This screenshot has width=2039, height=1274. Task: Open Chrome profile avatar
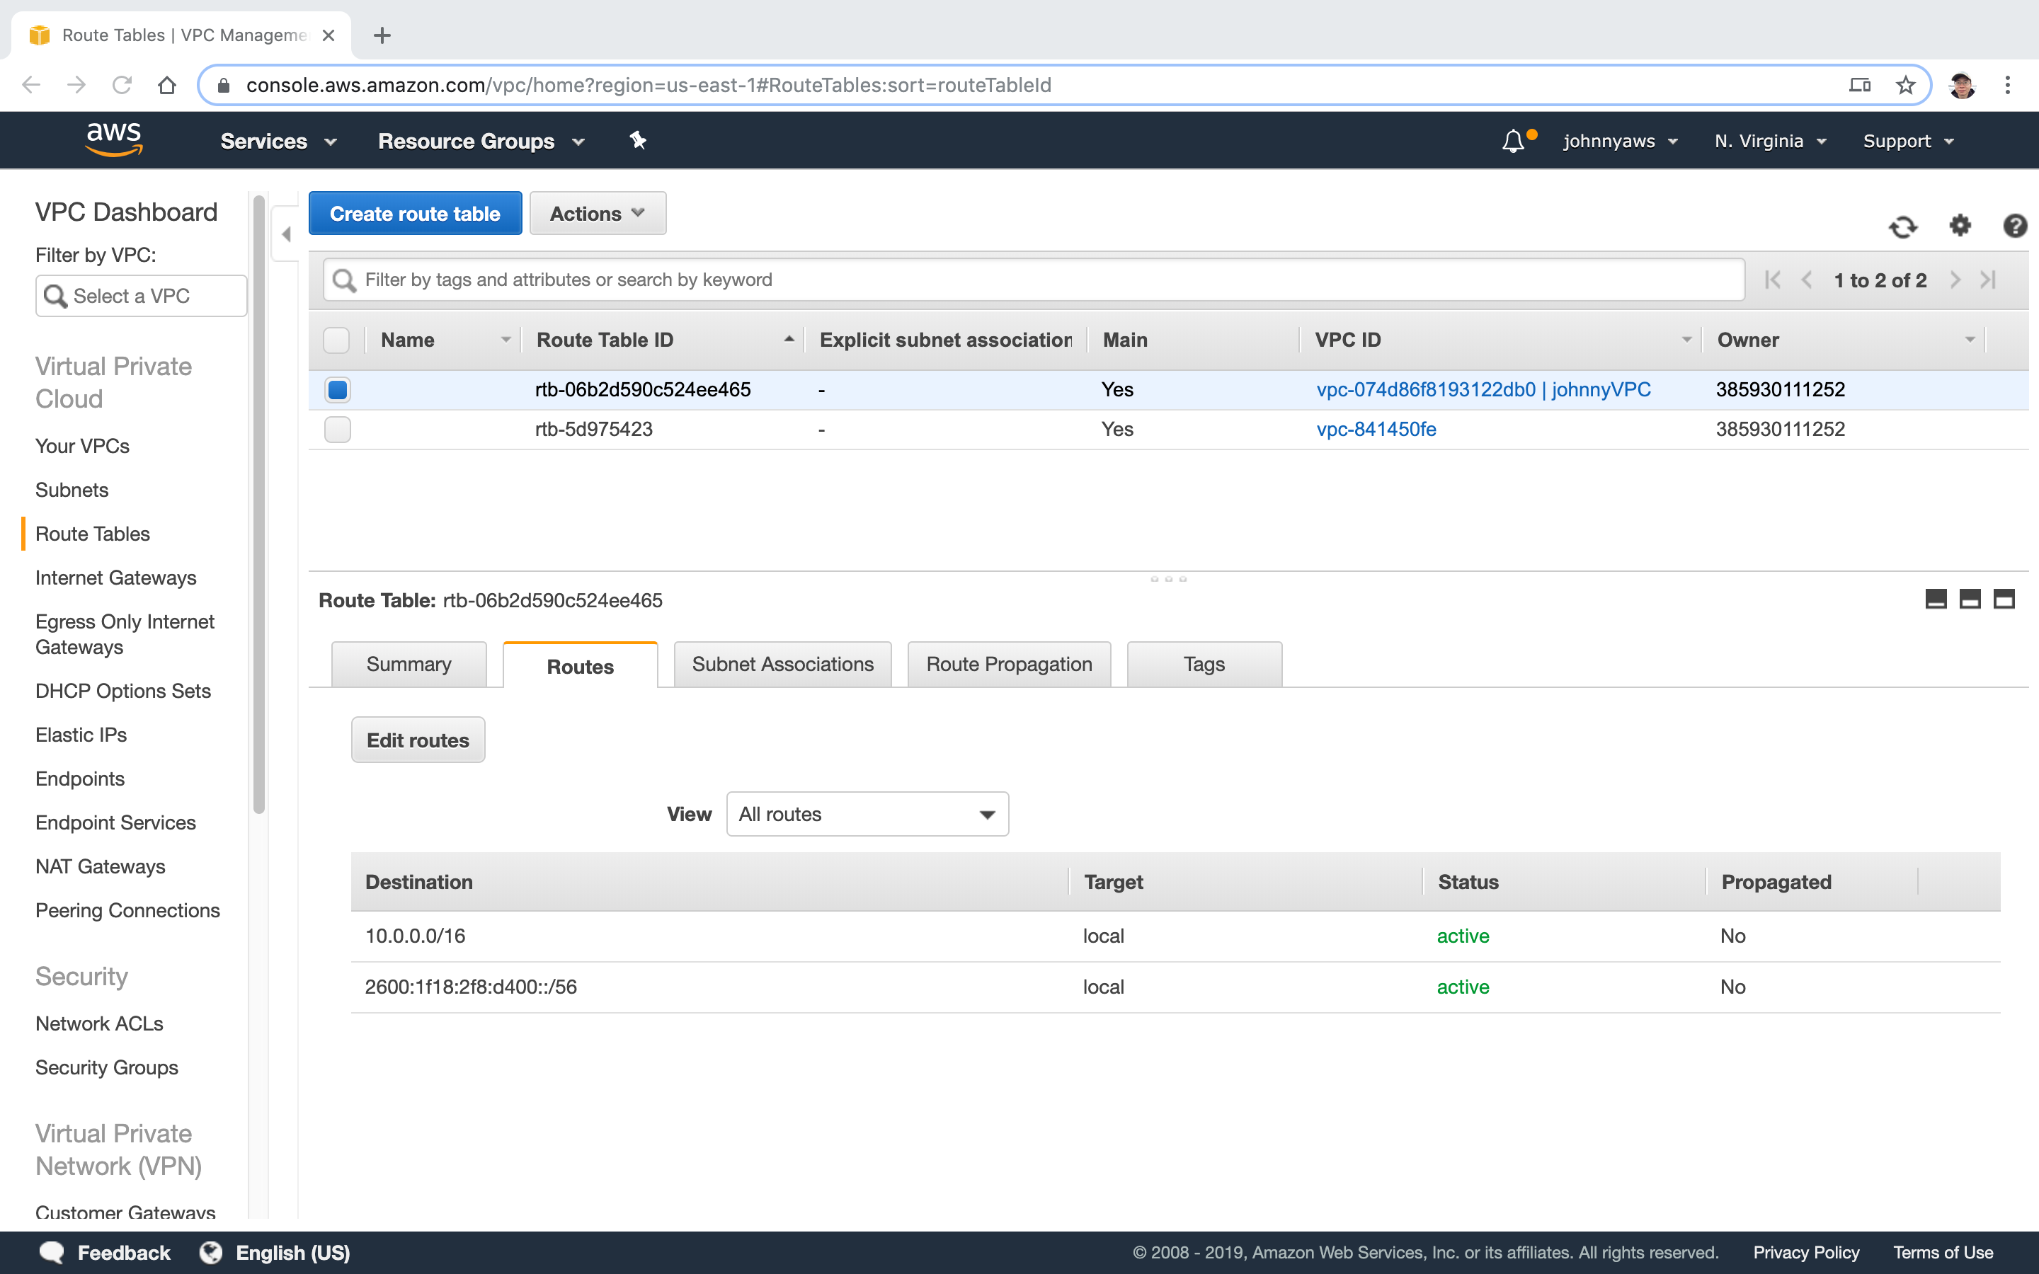[x=1962, y=85]
